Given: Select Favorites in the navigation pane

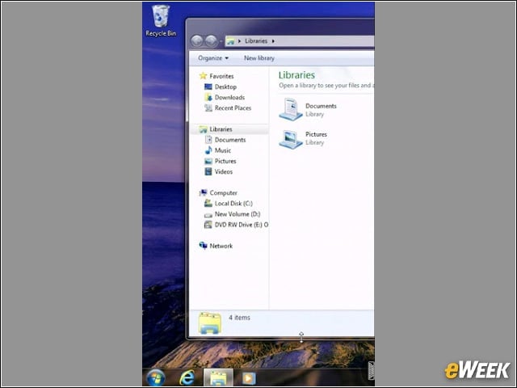Looking at the screenshot, I should point(221,76).
